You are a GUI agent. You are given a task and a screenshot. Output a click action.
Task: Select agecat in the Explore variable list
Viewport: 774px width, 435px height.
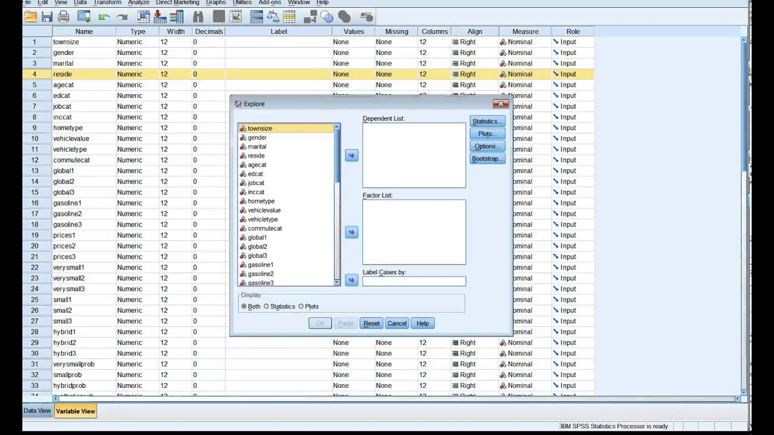pyautogui.click(x=285, y=164)
